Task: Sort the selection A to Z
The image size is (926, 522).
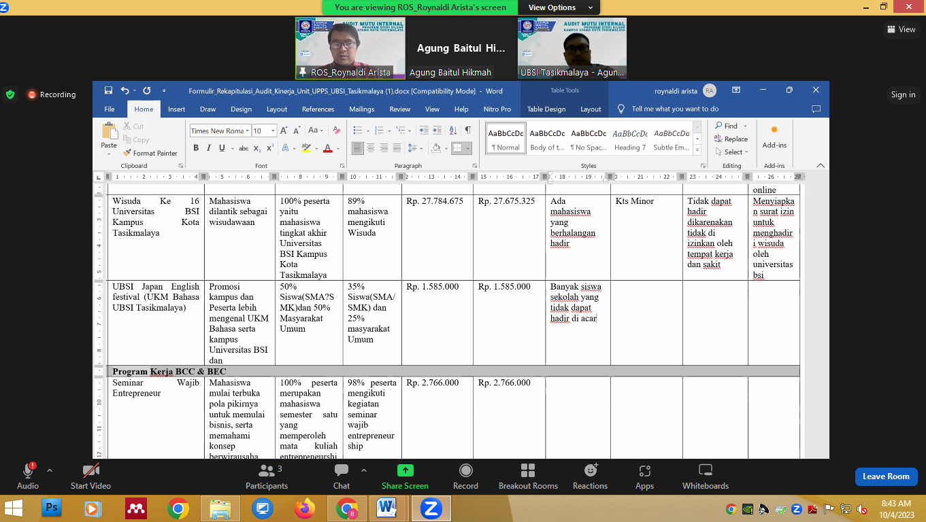Action: [452, 130]
